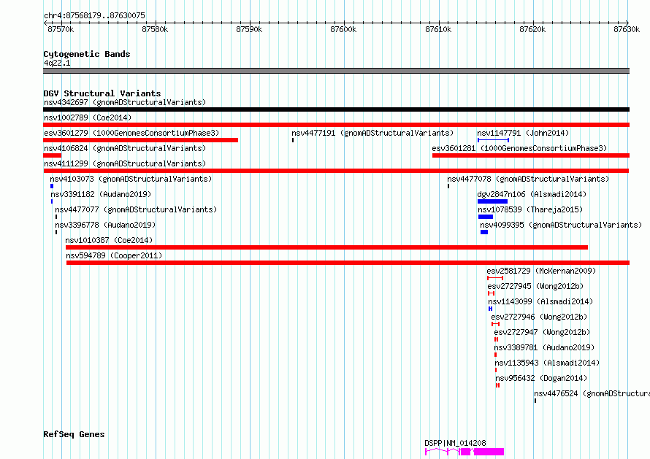Open the nsv4106824 variant label

[x=125, y=148]
